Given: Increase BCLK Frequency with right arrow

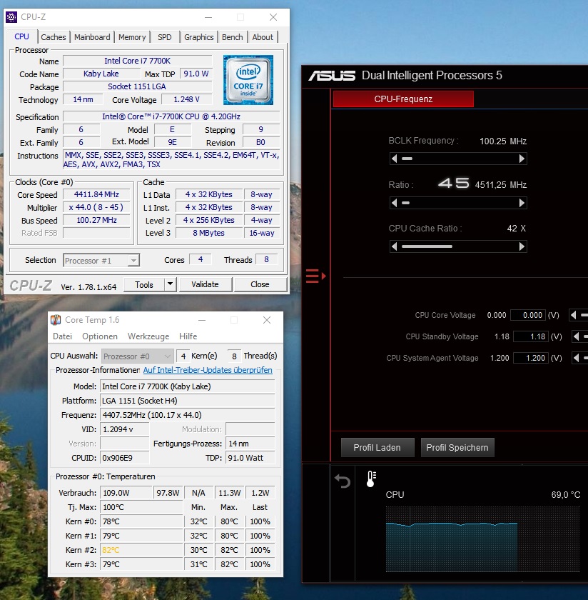Looking at the screenshot, I should pos(522,159).
